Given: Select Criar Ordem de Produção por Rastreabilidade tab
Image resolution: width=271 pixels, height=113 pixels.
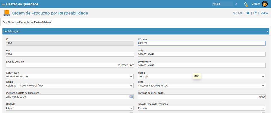Looking at the screenshot, I should (27, 22).
